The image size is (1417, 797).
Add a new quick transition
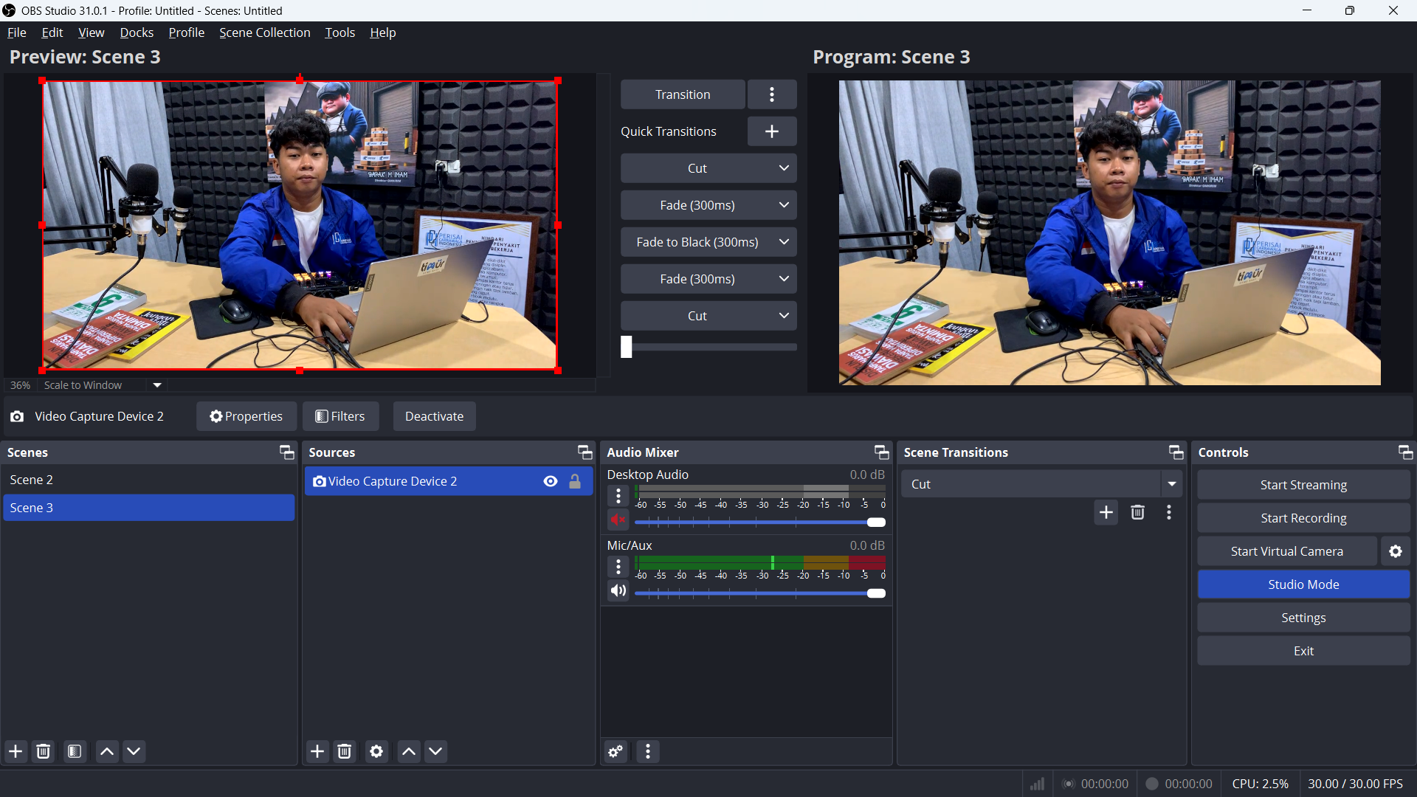pos(771,131)
